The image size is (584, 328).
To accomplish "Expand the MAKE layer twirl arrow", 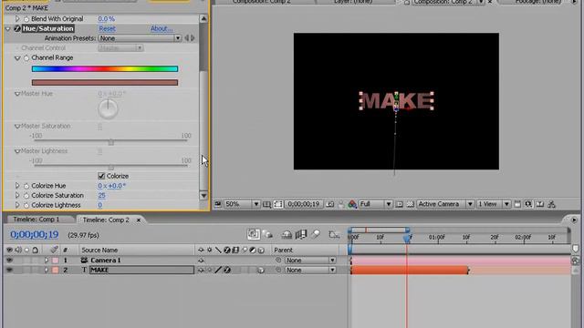I will [47, 270].
